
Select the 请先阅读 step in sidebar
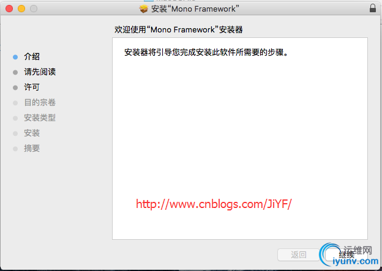[x=40, y=72]
